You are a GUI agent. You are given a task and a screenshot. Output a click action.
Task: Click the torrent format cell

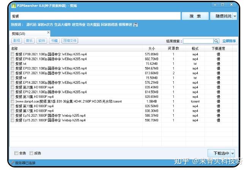pyautogui.click(x=195, y=101)
